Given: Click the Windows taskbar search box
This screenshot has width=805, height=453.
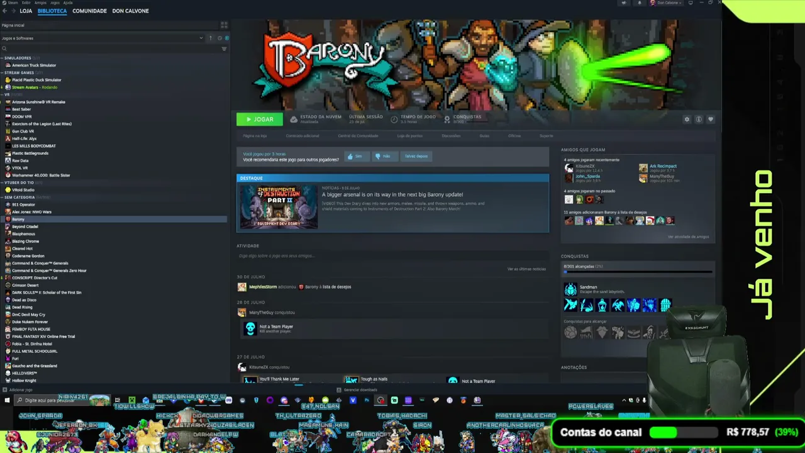Looking at the screenshot, I should 62,400.
